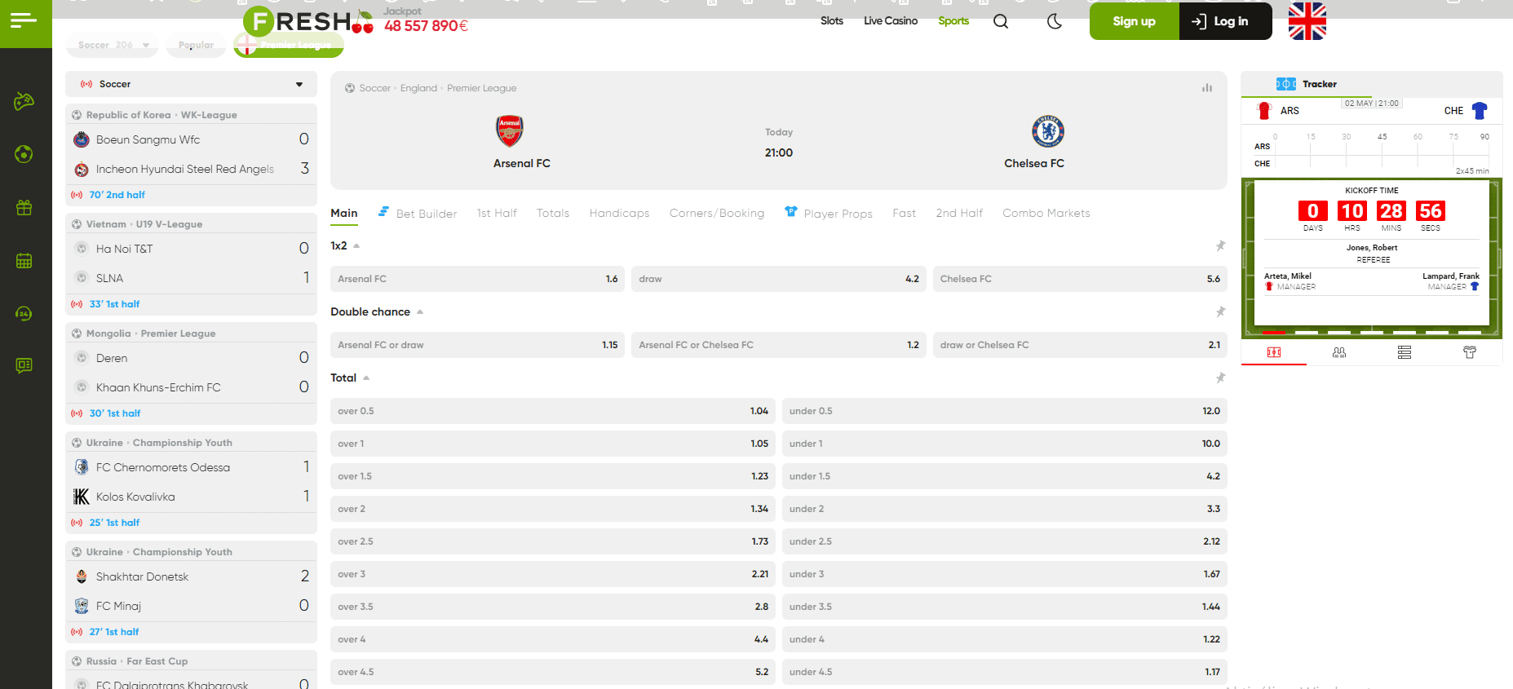The width and height of the screenshot is (1513, 689).
Task: Select tracker head-to-head people icon
Action: click(x=1339, y=352)
